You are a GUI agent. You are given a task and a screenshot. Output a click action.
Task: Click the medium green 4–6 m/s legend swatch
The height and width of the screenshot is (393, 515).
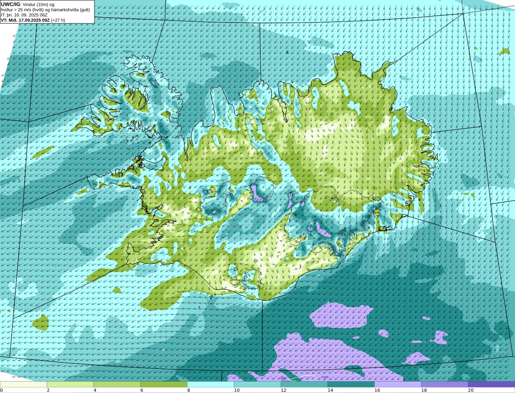click(x=117, y=384)
